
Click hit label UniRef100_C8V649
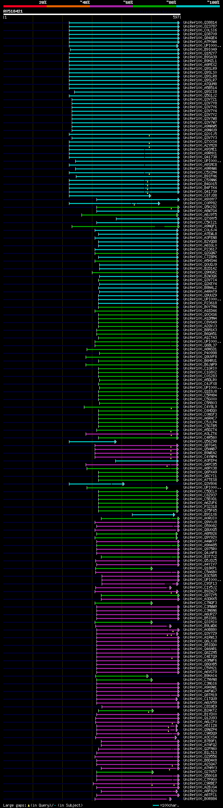click(x=200, y=322)
